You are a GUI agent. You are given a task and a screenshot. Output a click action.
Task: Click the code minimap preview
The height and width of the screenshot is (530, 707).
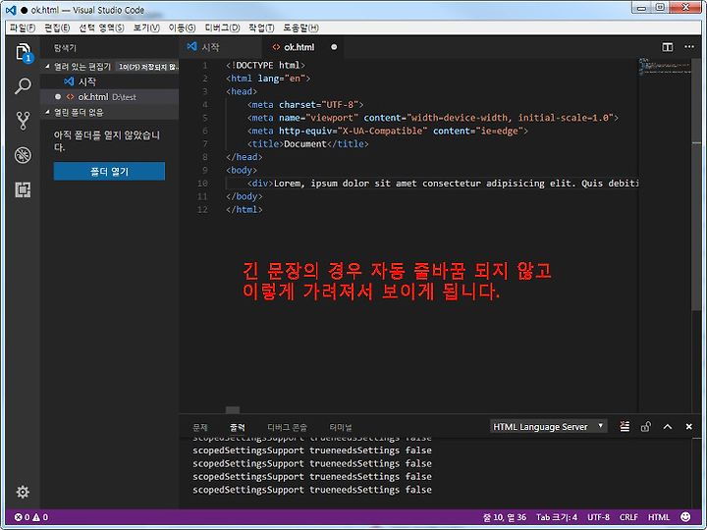(665, 67)
